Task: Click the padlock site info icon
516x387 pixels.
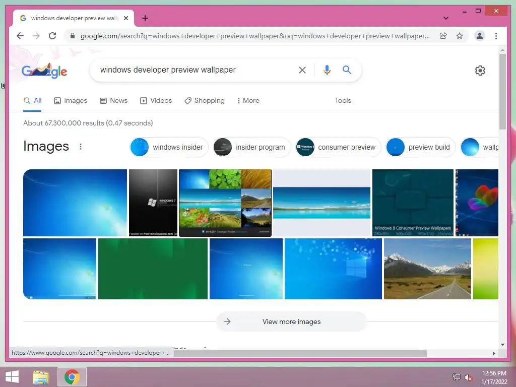Action: point(73,36)
